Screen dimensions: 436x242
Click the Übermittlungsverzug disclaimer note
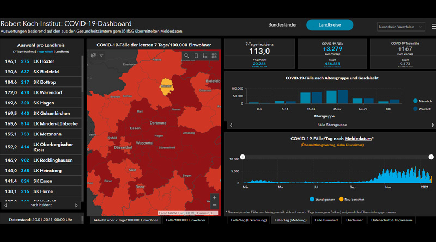(x=332, y=145)
